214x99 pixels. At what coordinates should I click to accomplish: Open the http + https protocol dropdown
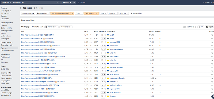click(x=6, y=2)
